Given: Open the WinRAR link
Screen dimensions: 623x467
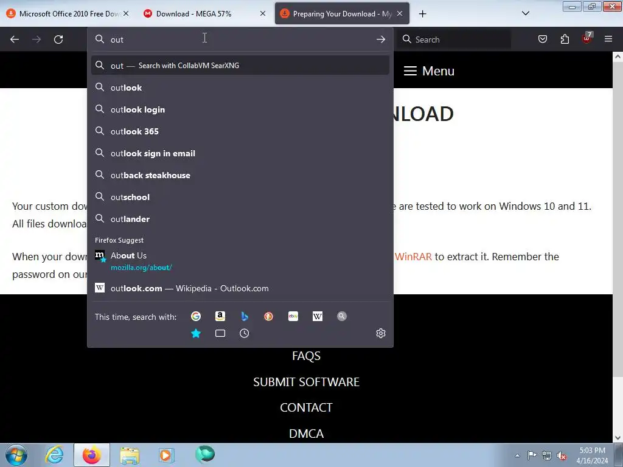Looking at the screenshot, I should (x=413, y=257).
